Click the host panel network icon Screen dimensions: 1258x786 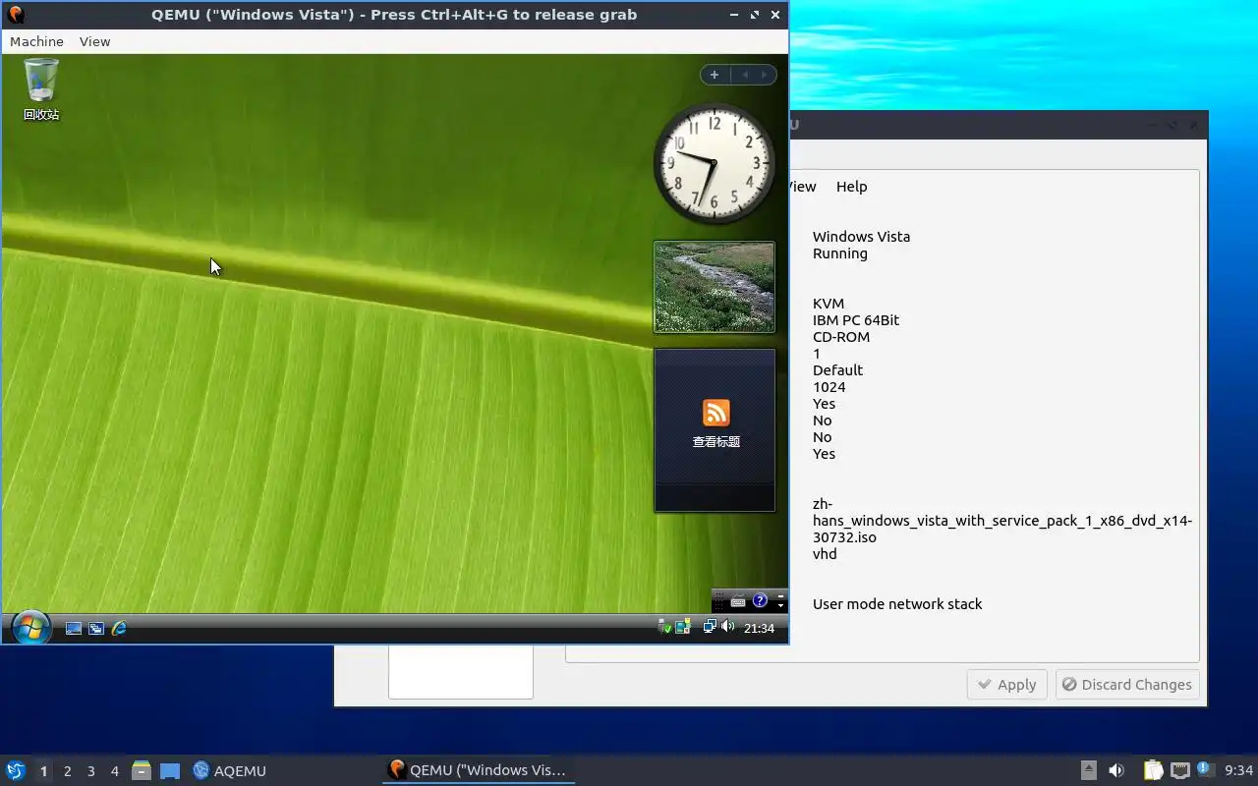[1179, 770]
